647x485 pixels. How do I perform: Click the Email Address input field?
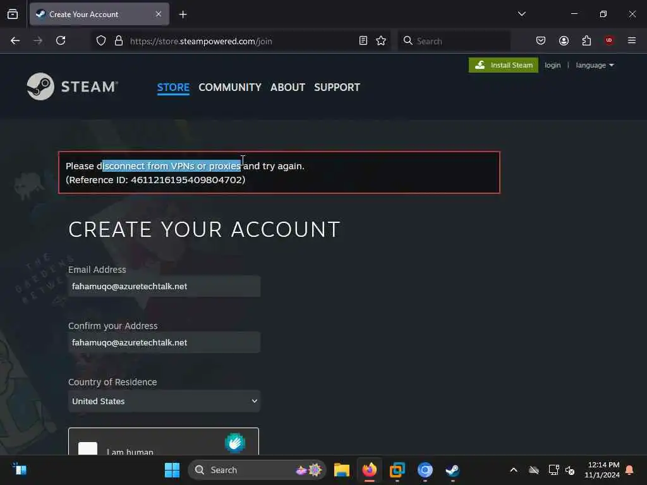[164, 286]
